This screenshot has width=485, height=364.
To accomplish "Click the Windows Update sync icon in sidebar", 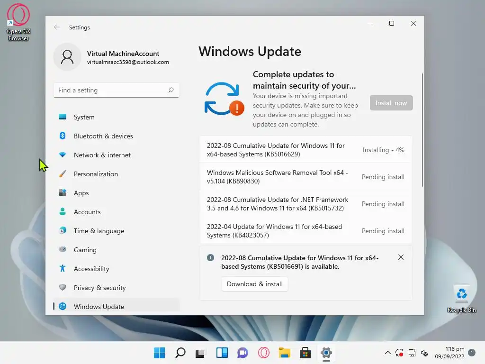I will point(63,306).
